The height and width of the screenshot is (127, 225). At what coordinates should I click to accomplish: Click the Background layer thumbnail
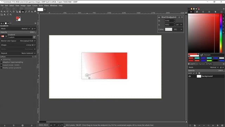[x=199, y=76]
